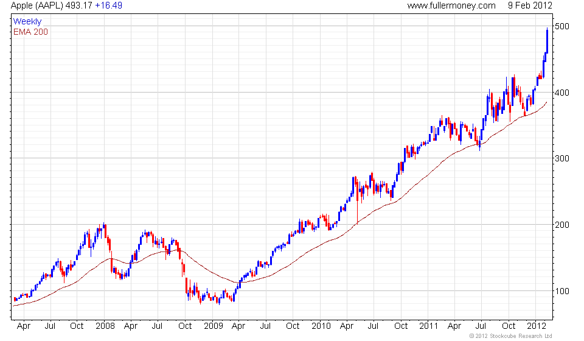Click the 2012 year label on time axis
The width and height of the screenshot is (584, 341).
[x=537, y=326]
